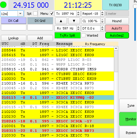Screen dimensions: 137x138
Task: Select row 210330 3C3CA XE1CC 73
Action: [x=58, y=135]
